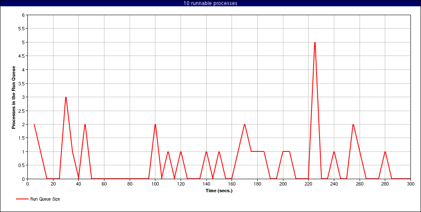Click x-axis tick label '260'

[x=360, y=184]
